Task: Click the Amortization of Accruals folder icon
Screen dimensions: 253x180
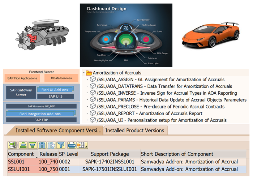Action: 89,73
